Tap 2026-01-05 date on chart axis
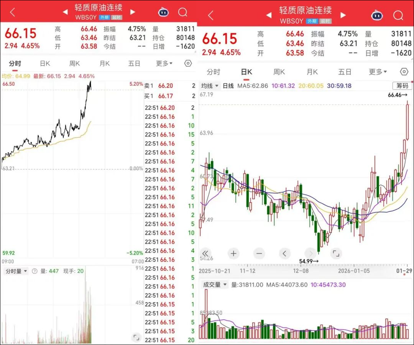414x345 pixels. pos(354,271)
